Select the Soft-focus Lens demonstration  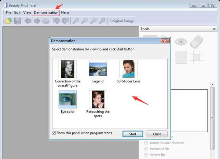(128, 71)
